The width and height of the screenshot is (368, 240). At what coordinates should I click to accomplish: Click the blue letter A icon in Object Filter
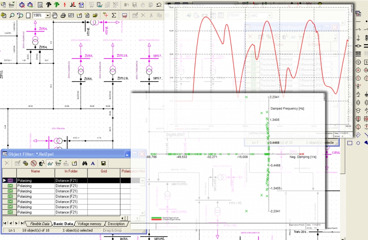pos(93,163)
